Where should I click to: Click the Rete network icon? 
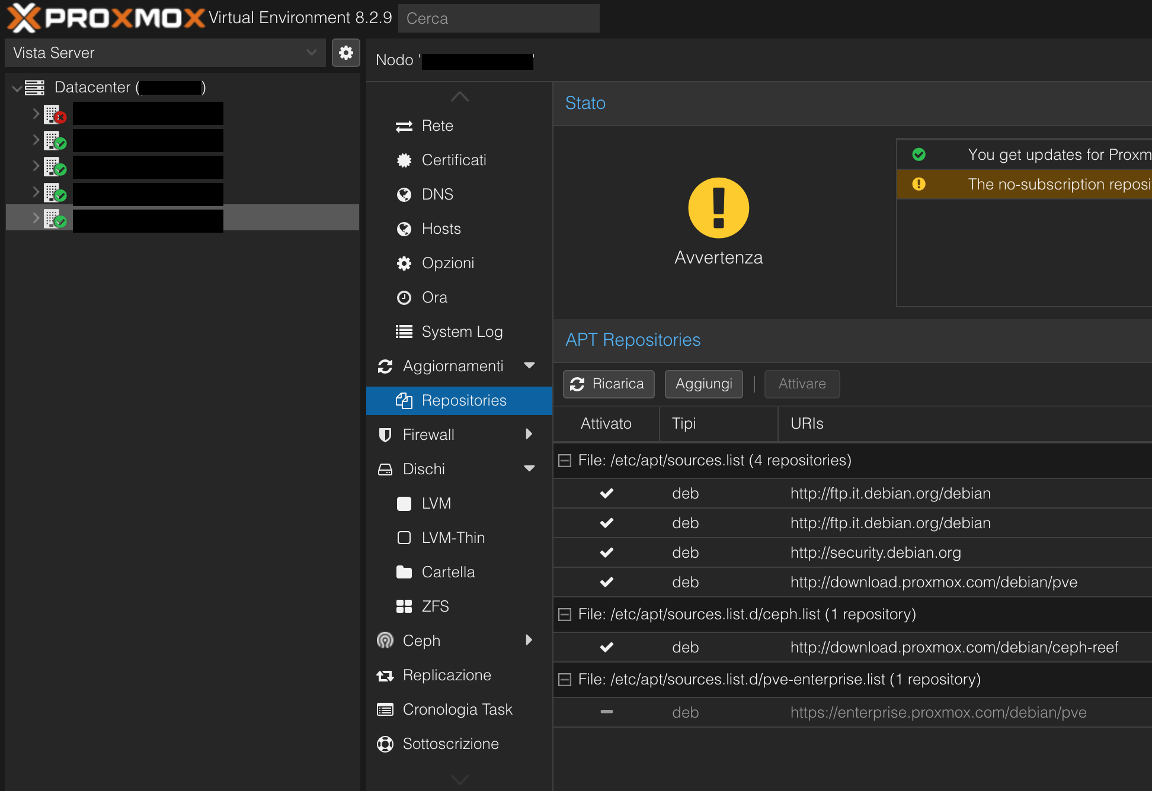[404, 126]
